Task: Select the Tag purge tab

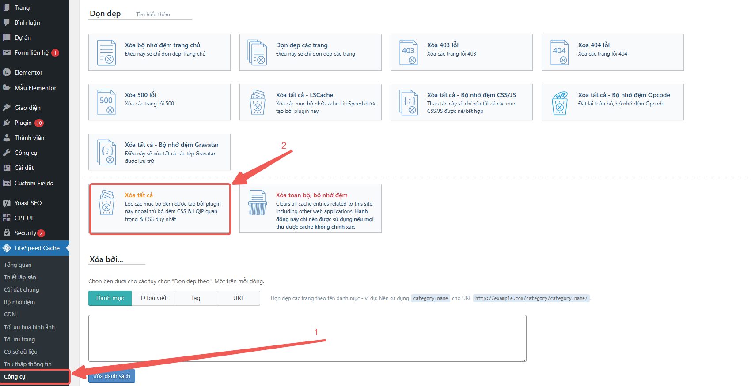Action: coord(196,298)
